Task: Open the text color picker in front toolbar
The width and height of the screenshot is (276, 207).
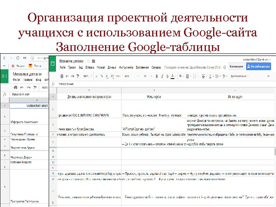Action: tap(172, 76)
